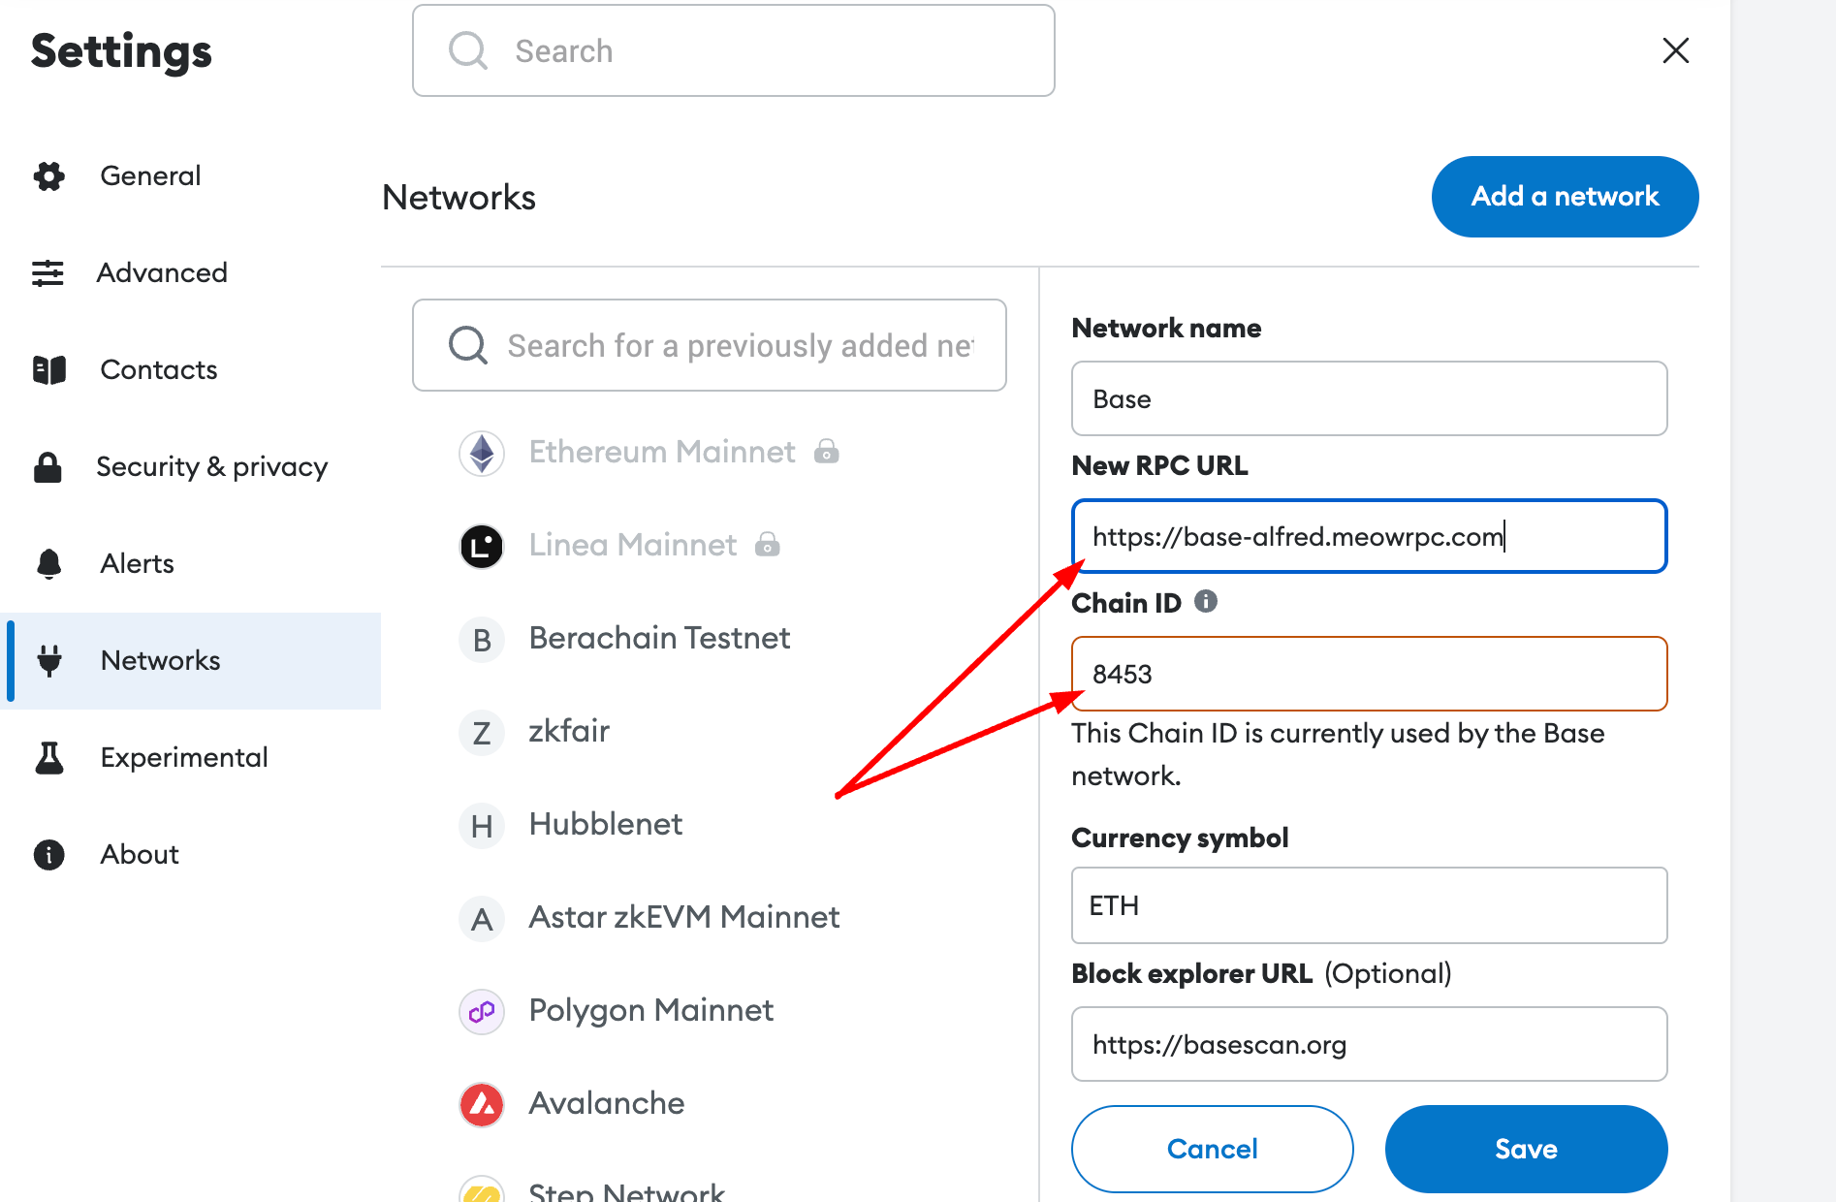Click into the Currency symbol field
This screenshot has height=1202, width=1836.
(1369, 905)
